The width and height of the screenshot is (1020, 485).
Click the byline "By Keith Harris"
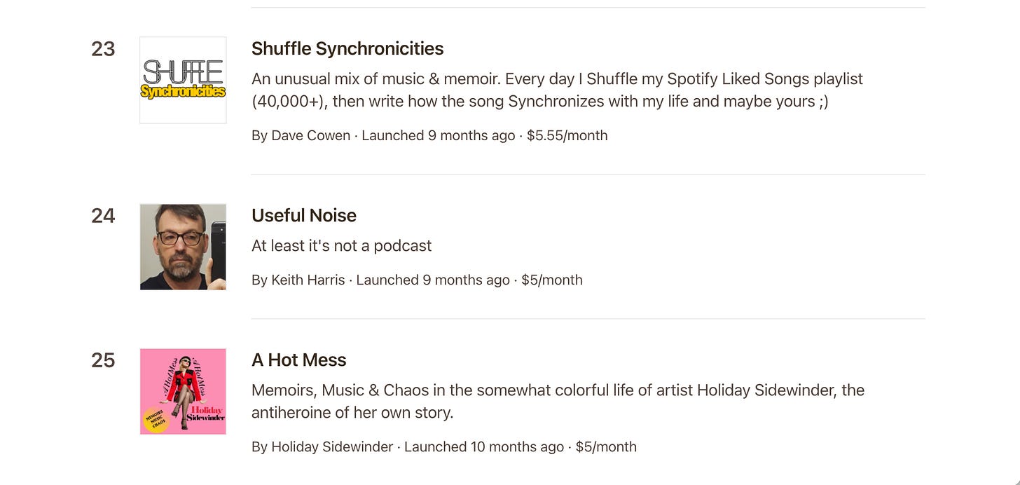298,280
